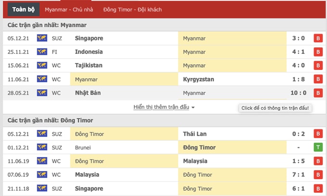
Task: Click the 7 : 1 score
Action: click(299, 175)
